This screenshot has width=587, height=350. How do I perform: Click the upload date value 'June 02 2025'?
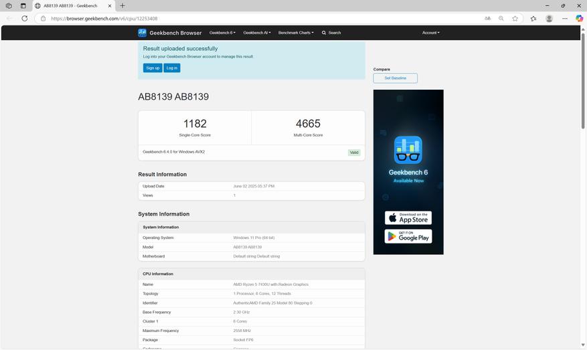(x=254, y=186)
